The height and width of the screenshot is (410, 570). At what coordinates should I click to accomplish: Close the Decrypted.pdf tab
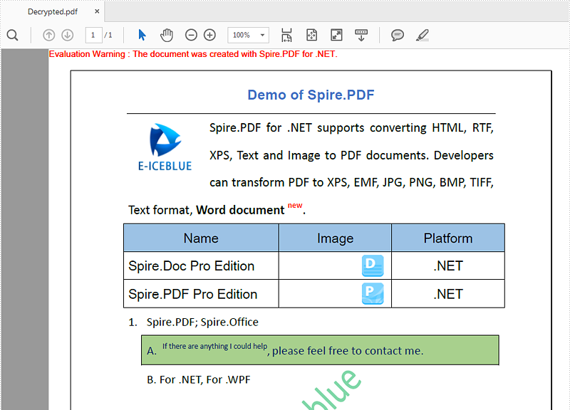[96, 11]
